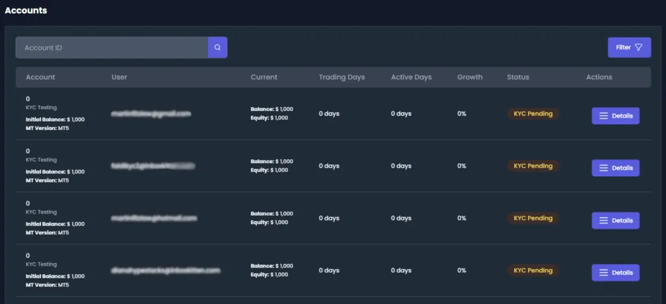Click the User column header
This screenshot has width=666, height=304.
click(120, 77)
